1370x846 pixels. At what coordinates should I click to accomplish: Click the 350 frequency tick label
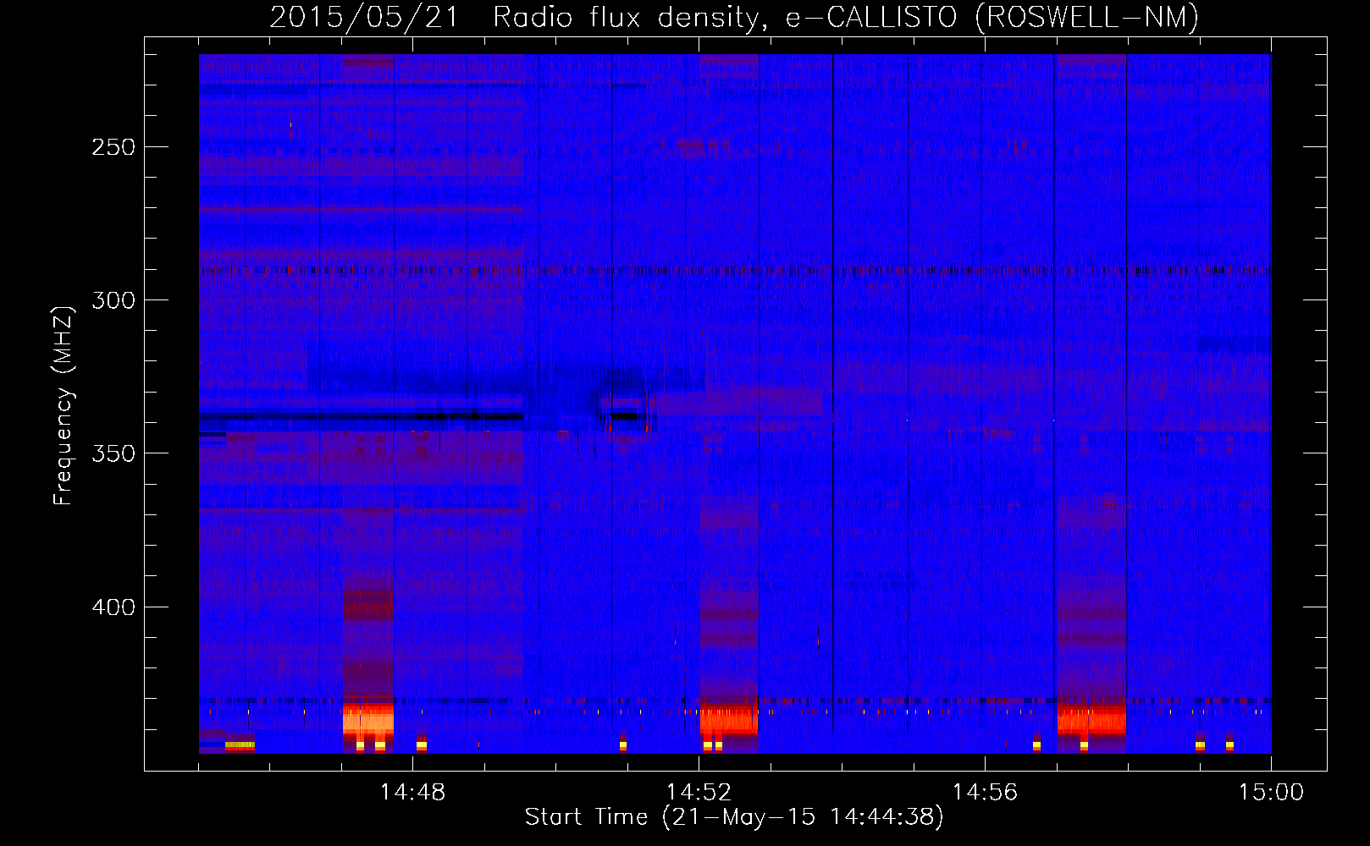pos(113,453)
